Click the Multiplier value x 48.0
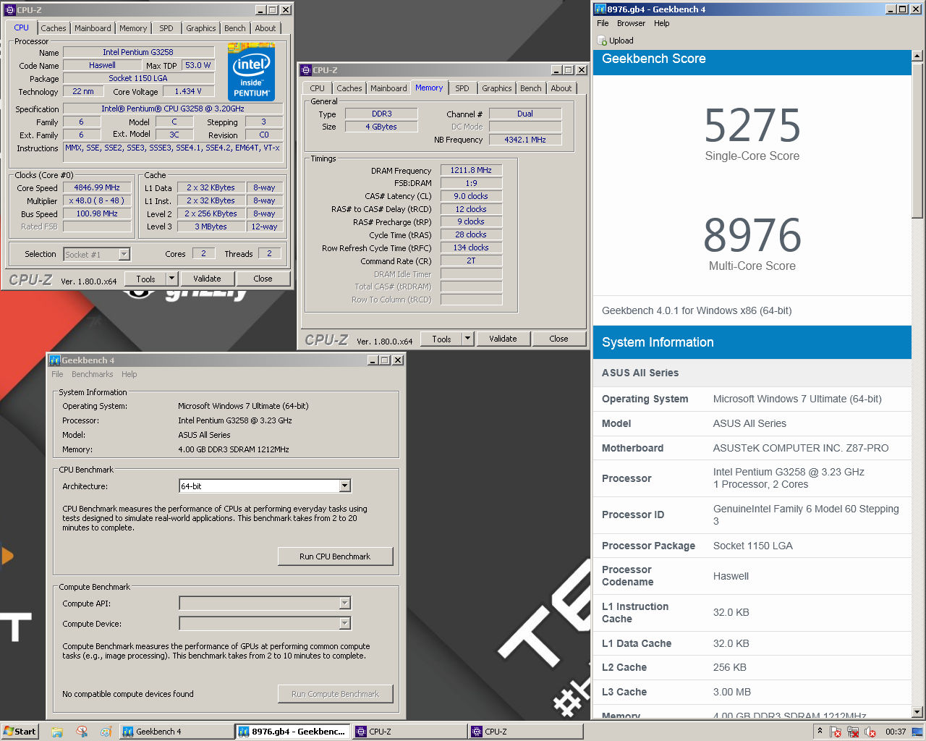This screenshot has height=741, width=926. 97,200
